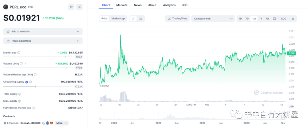Switch to the Markets tab
Viewport: 308px width, 128px height.
[x=122, y=5]
